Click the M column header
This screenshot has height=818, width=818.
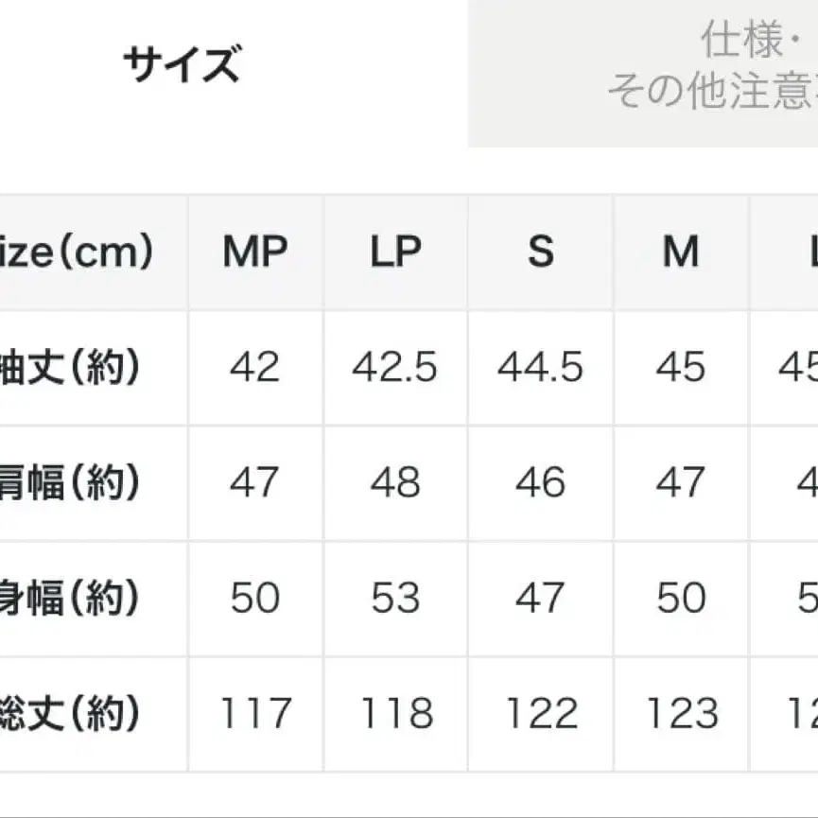click(679, 252)
